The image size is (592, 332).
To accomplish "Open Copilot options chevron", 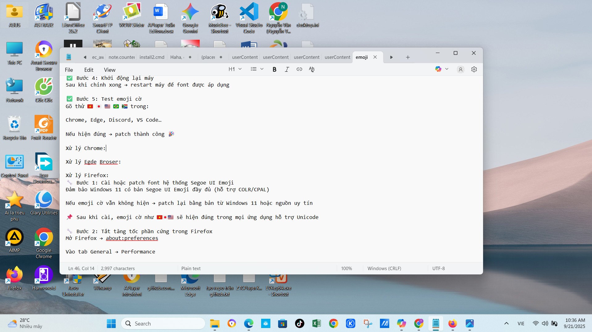I will 447,69.
